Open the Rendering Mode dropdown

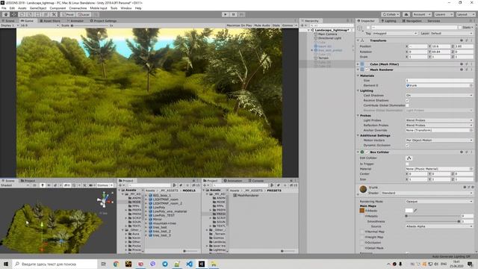pyautogui.click(x=439, y=201)
